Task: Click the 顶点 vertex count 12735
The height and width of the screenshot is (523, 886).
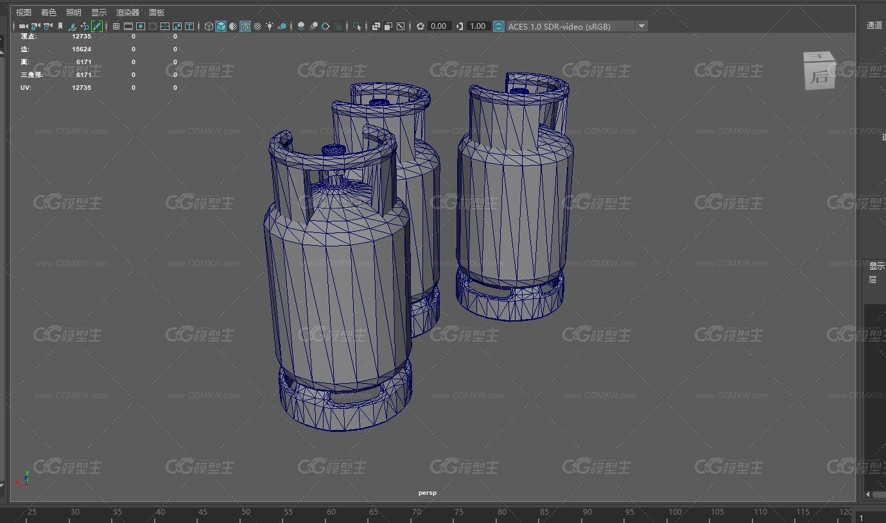Action: click(x=82, y=37)
